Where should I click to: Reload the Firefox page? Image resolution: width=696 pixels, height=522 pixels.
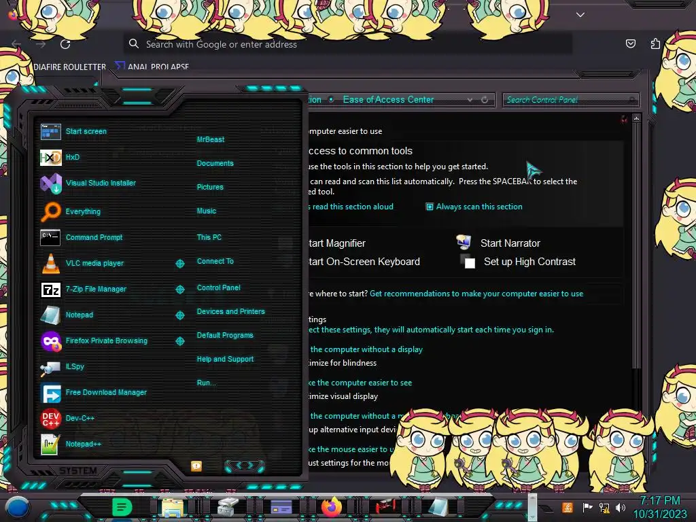click(x=66, y=44)
